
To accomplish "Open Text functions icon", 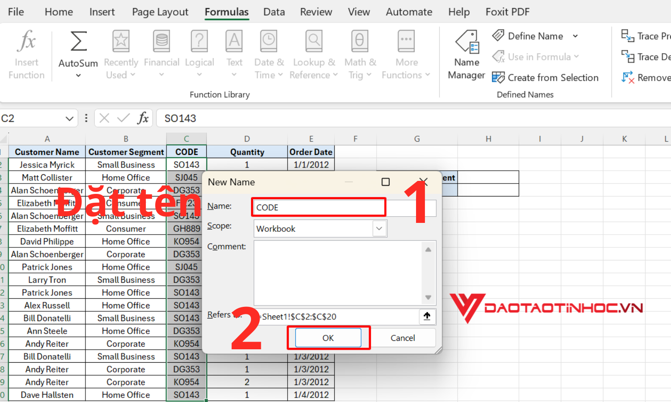I will click(x=234, y=41).
